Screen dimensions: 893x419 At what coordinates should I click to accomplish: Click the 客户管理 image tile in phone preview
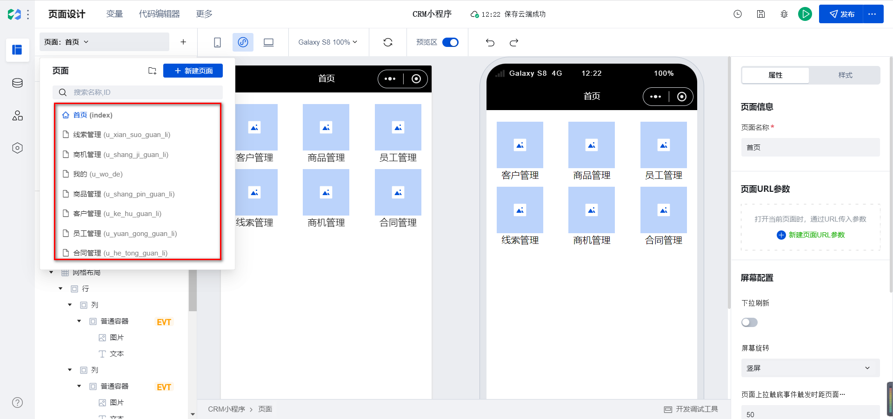520,145
